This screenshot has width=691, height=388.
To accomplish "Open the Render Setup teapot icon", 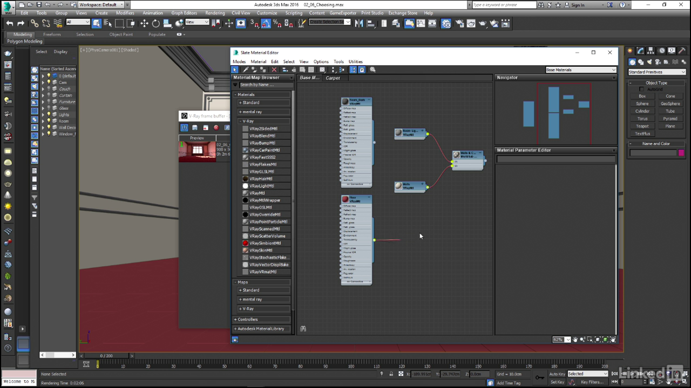I will tap(459, 23).
